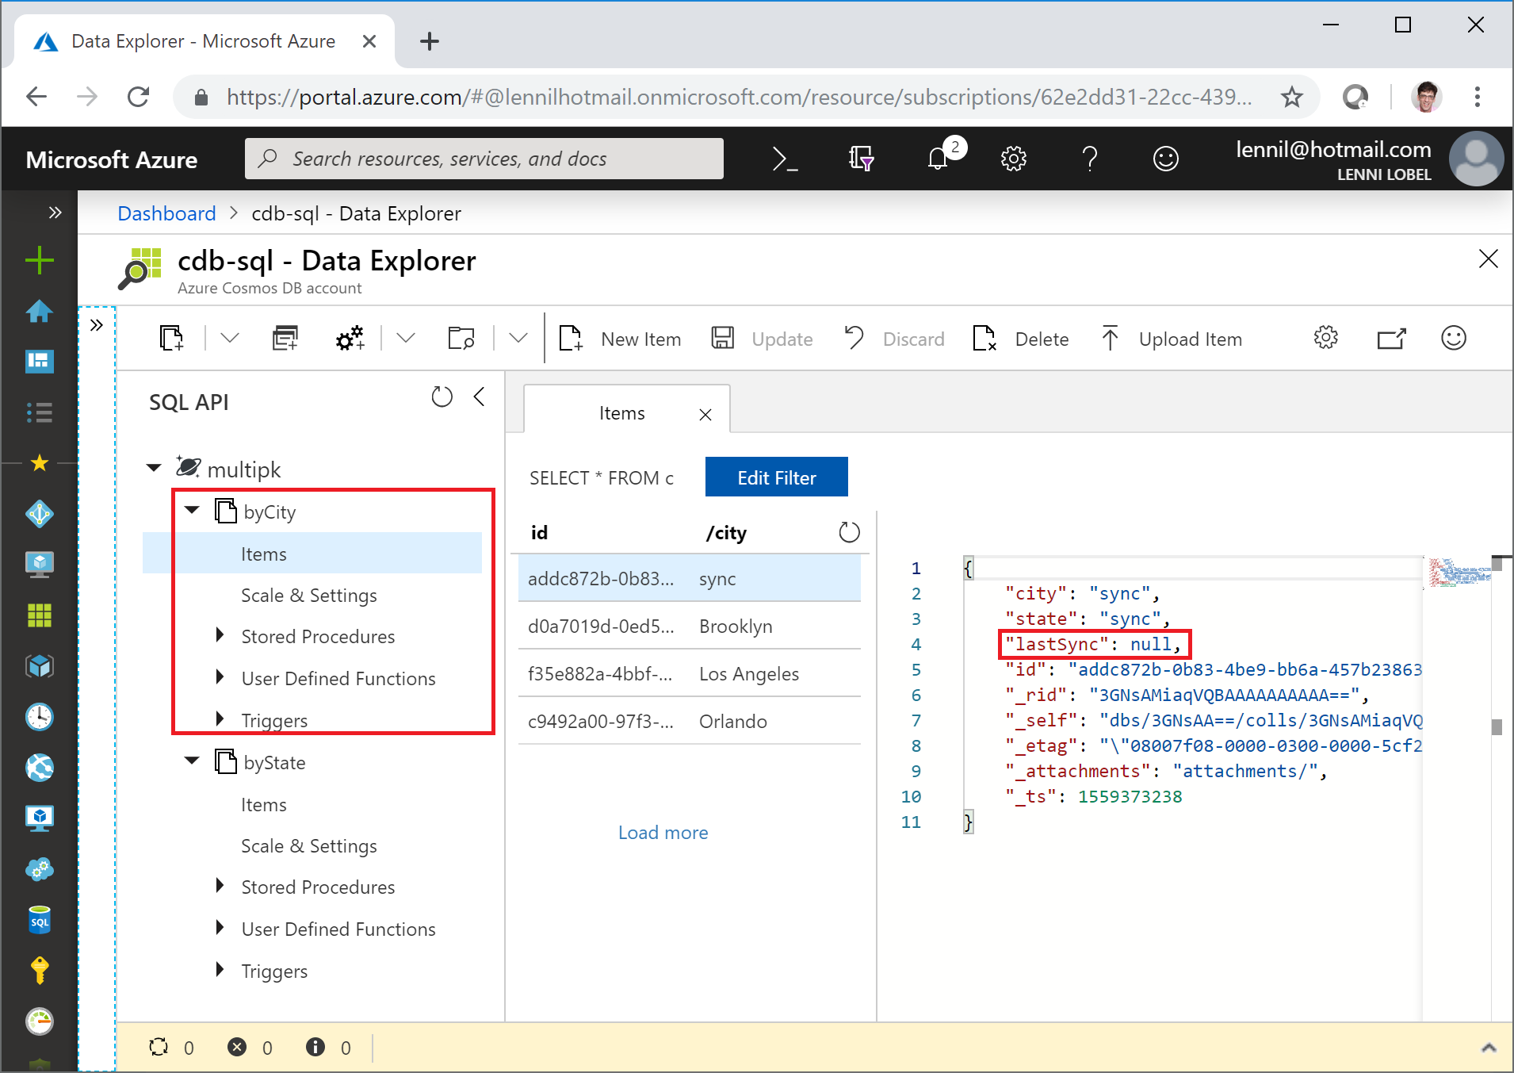Select the Items tab

coord(622,413)
